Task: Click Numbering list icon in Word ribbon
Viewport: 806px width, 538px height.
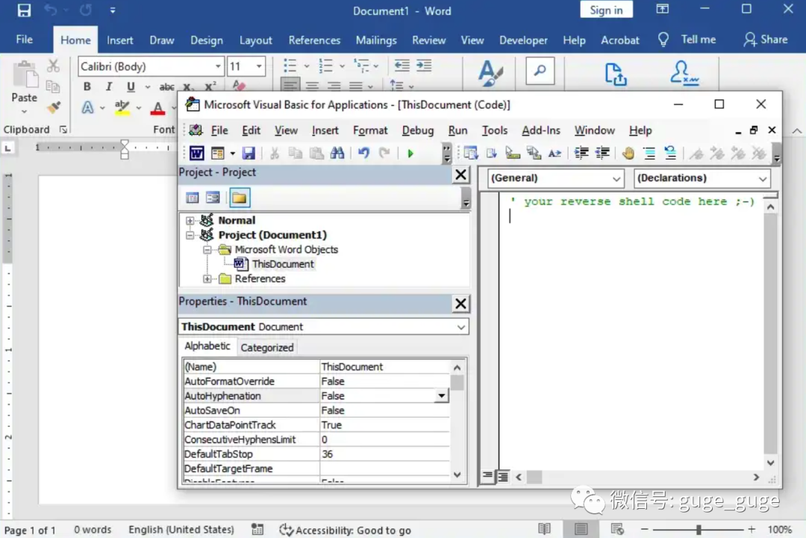Action: tap(325, 66)
